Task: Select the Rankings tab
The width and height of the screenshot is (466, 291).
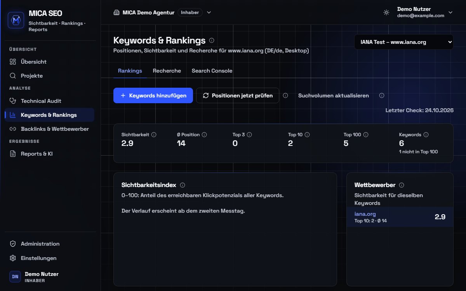Action: click(x=130, y=71)
